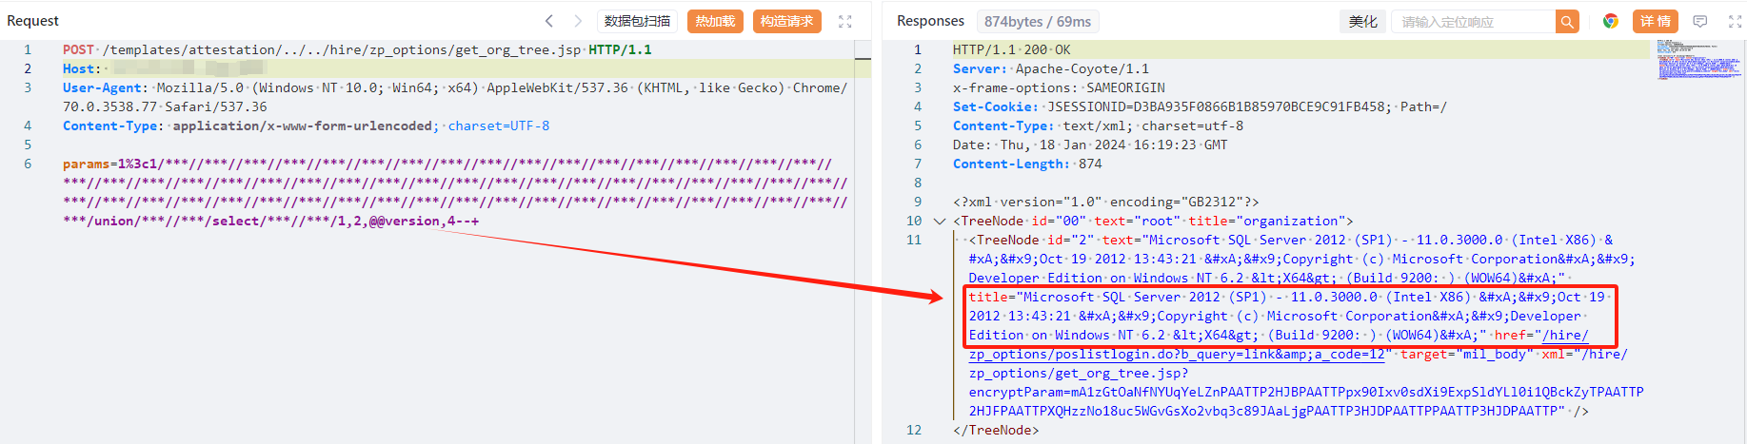Click the response Content-Type text/xml line

pyautogui.click(x=1098, y=125)
